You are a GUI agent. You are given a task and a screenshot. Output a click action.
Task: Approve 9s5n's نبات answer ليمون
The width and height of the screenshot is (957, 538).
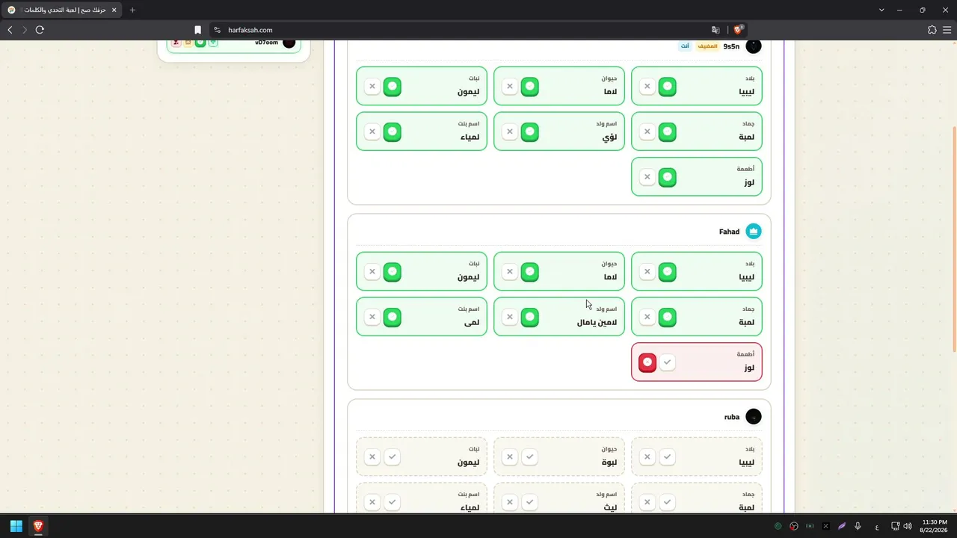tap(392, 87)
